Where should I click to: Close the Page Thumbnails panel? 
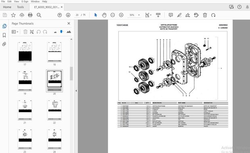click(x=69, y=23)
